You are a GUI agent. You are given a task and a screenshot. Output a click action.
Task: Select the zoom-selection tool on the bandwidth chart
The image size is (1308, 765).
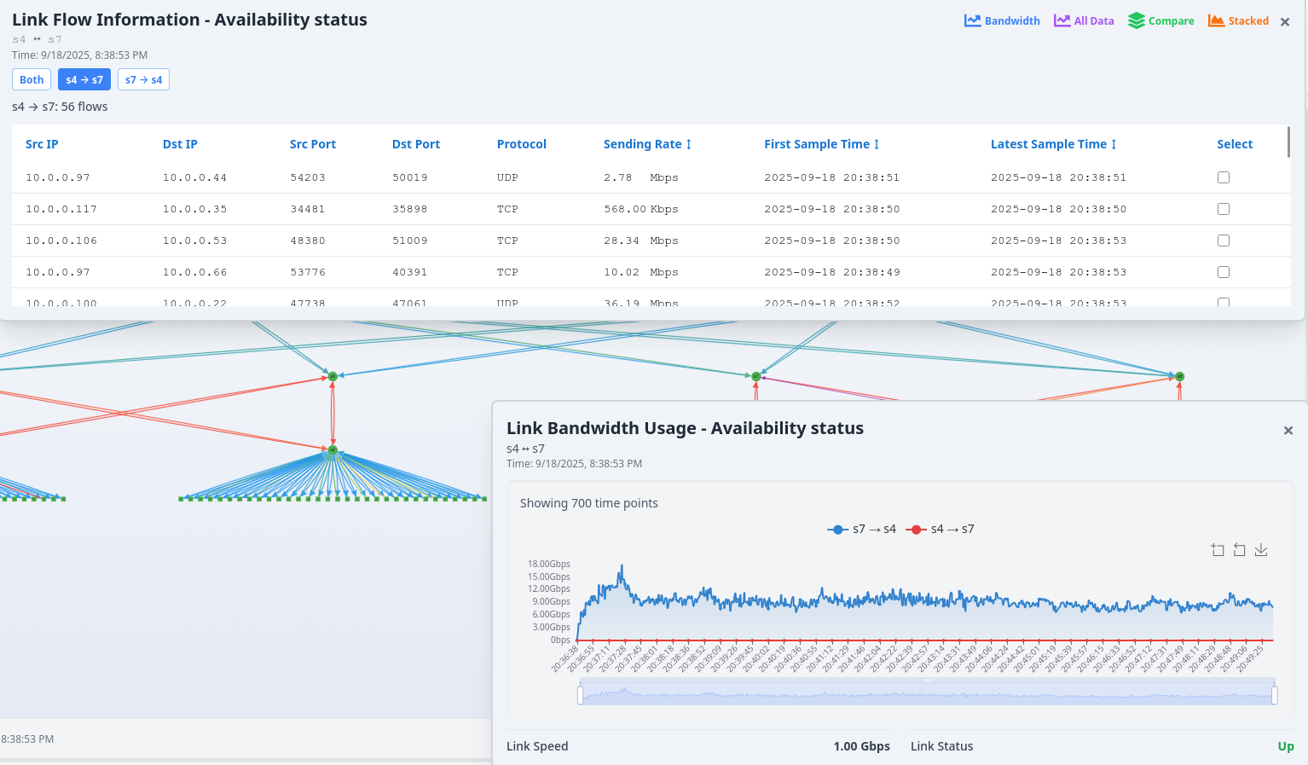point(1218,549)
